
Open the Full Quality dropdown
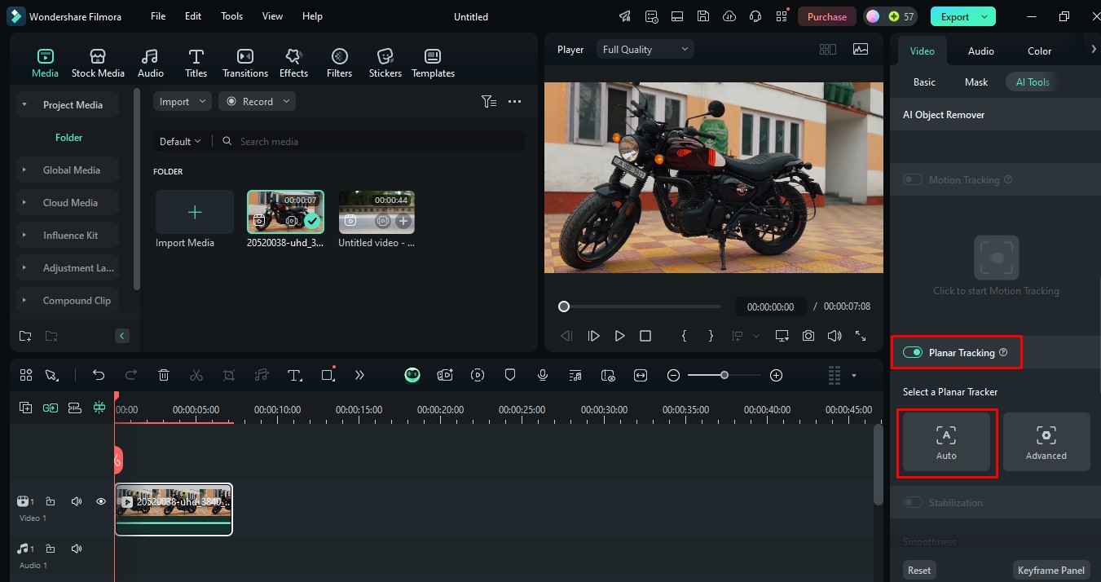645,50
